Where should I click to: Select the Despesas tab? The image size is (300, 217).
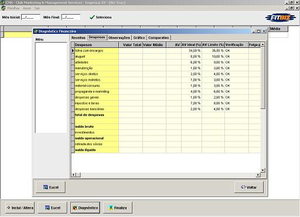pos(97,37)
